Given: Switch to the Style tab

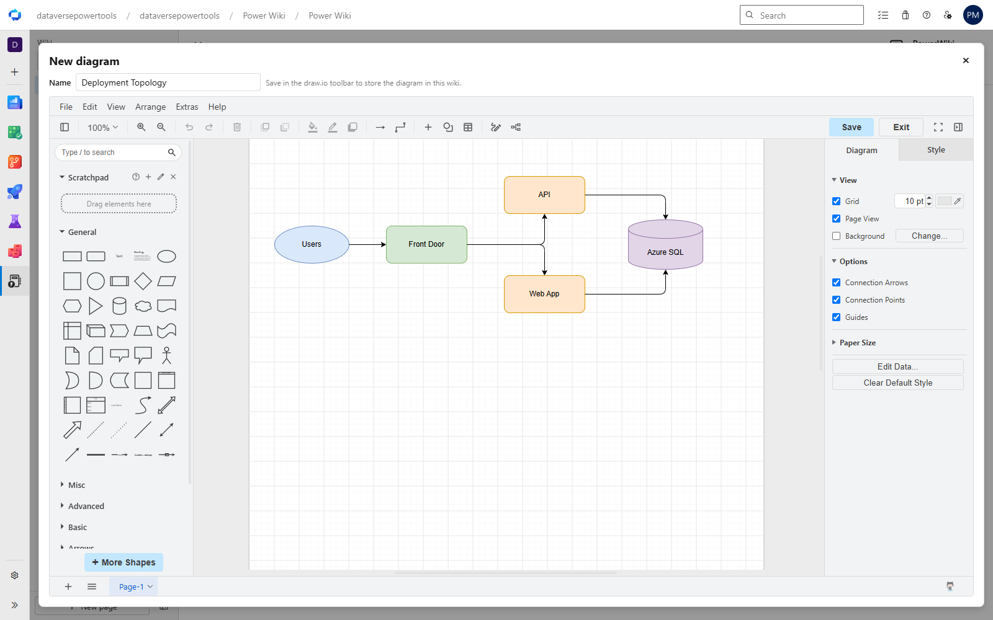Looking at the screenshot, I should [936, 150].
